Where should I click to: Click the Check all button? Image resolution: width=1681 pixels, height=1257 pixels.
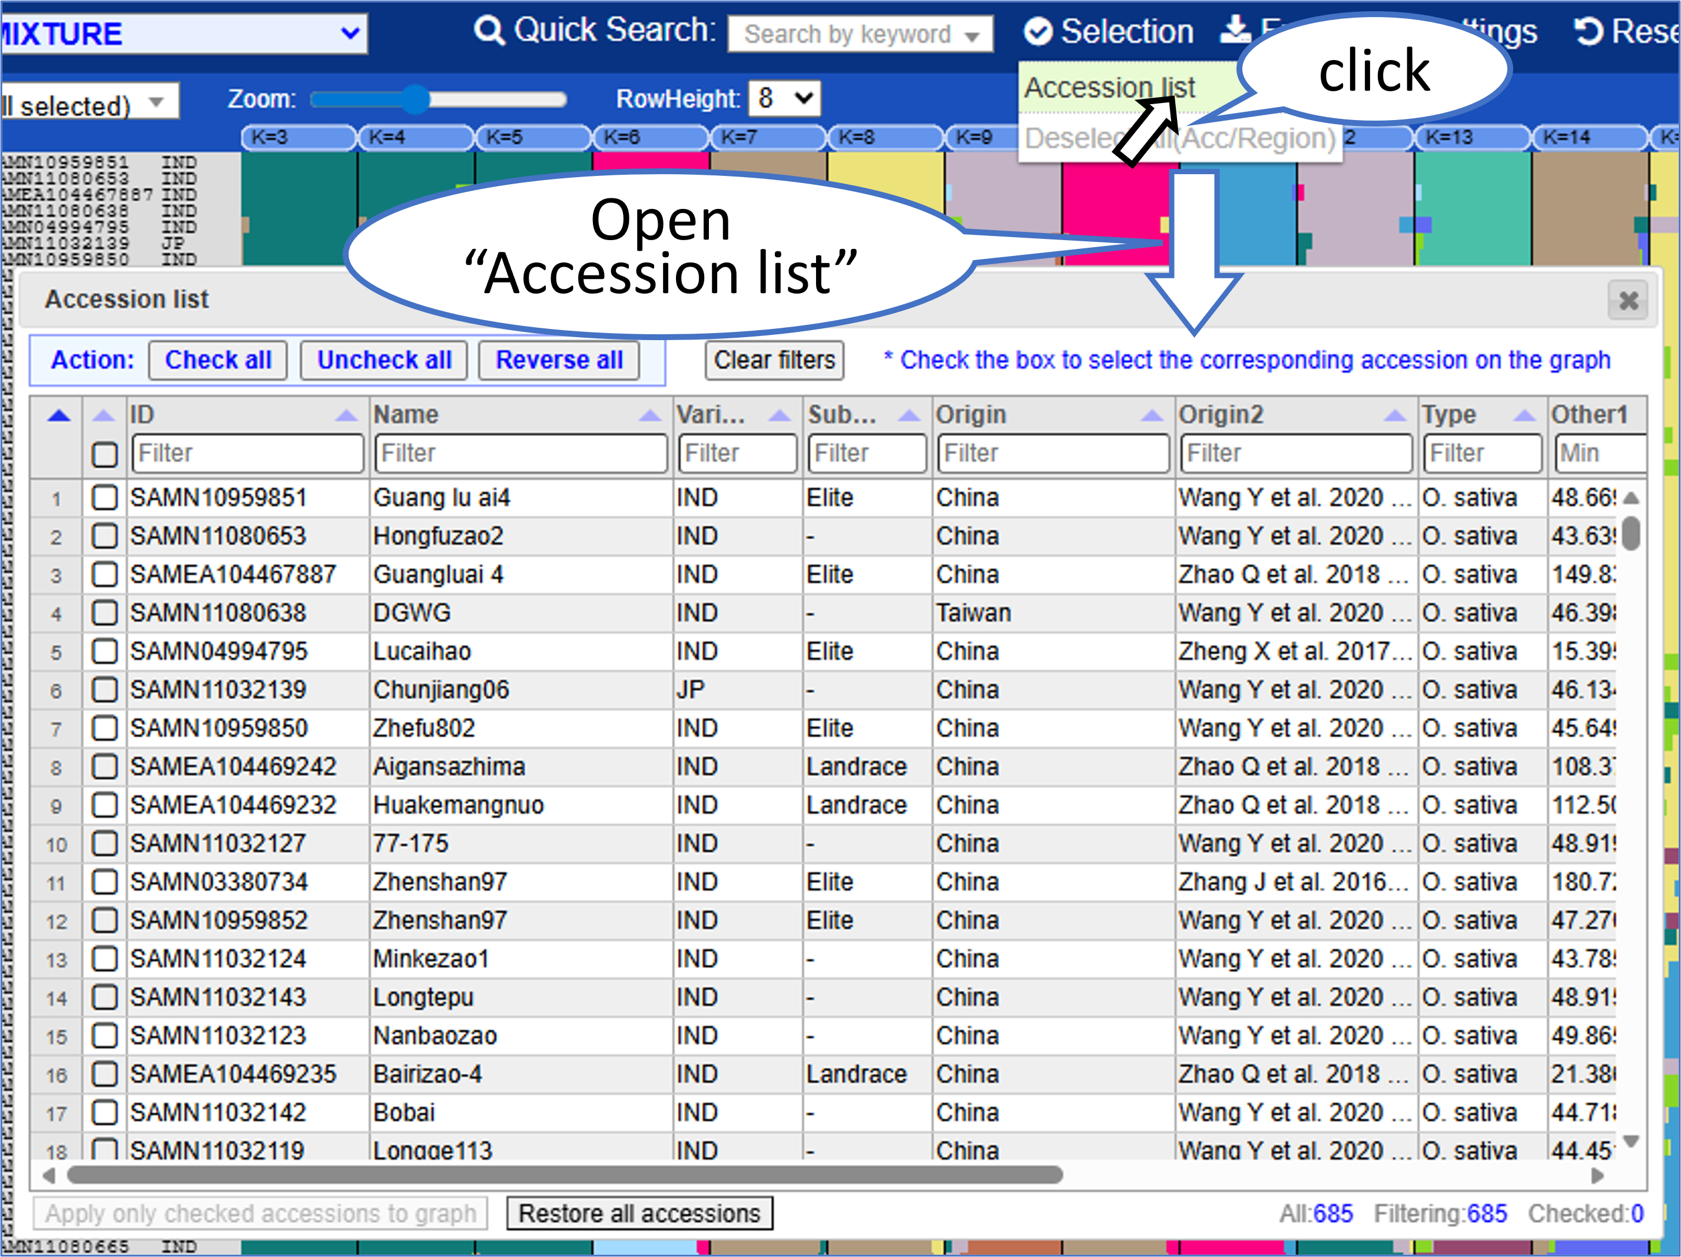[218, 360]
